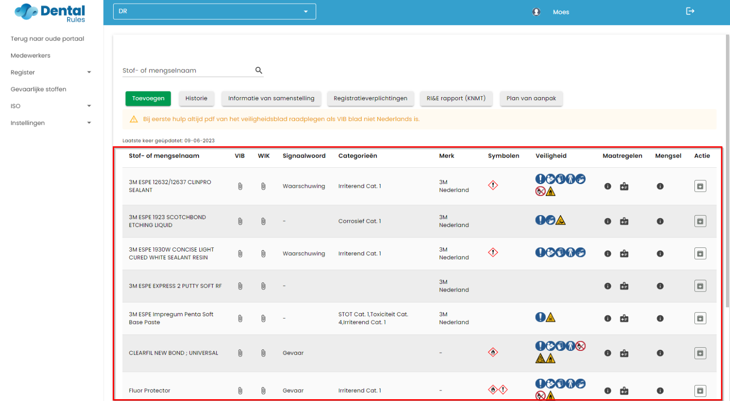Open first-aid kit icon for CLINPRO SEALANT row

624,186
